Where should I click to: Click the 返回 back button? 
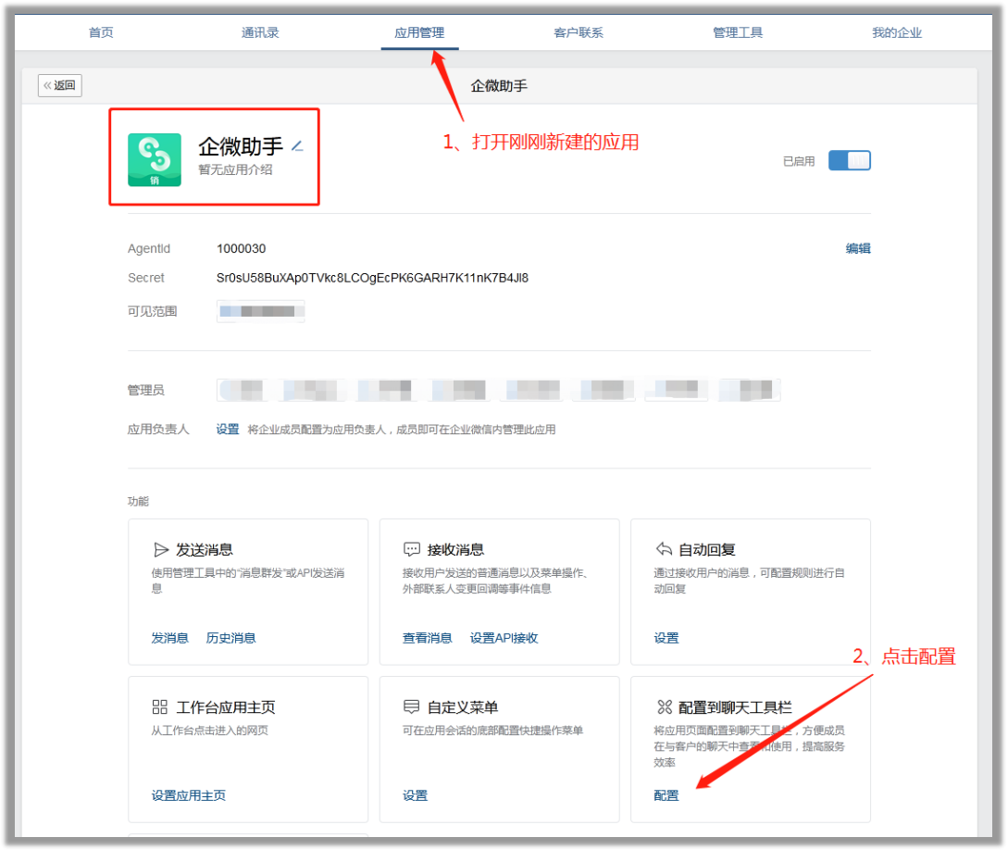click(60, 85)
